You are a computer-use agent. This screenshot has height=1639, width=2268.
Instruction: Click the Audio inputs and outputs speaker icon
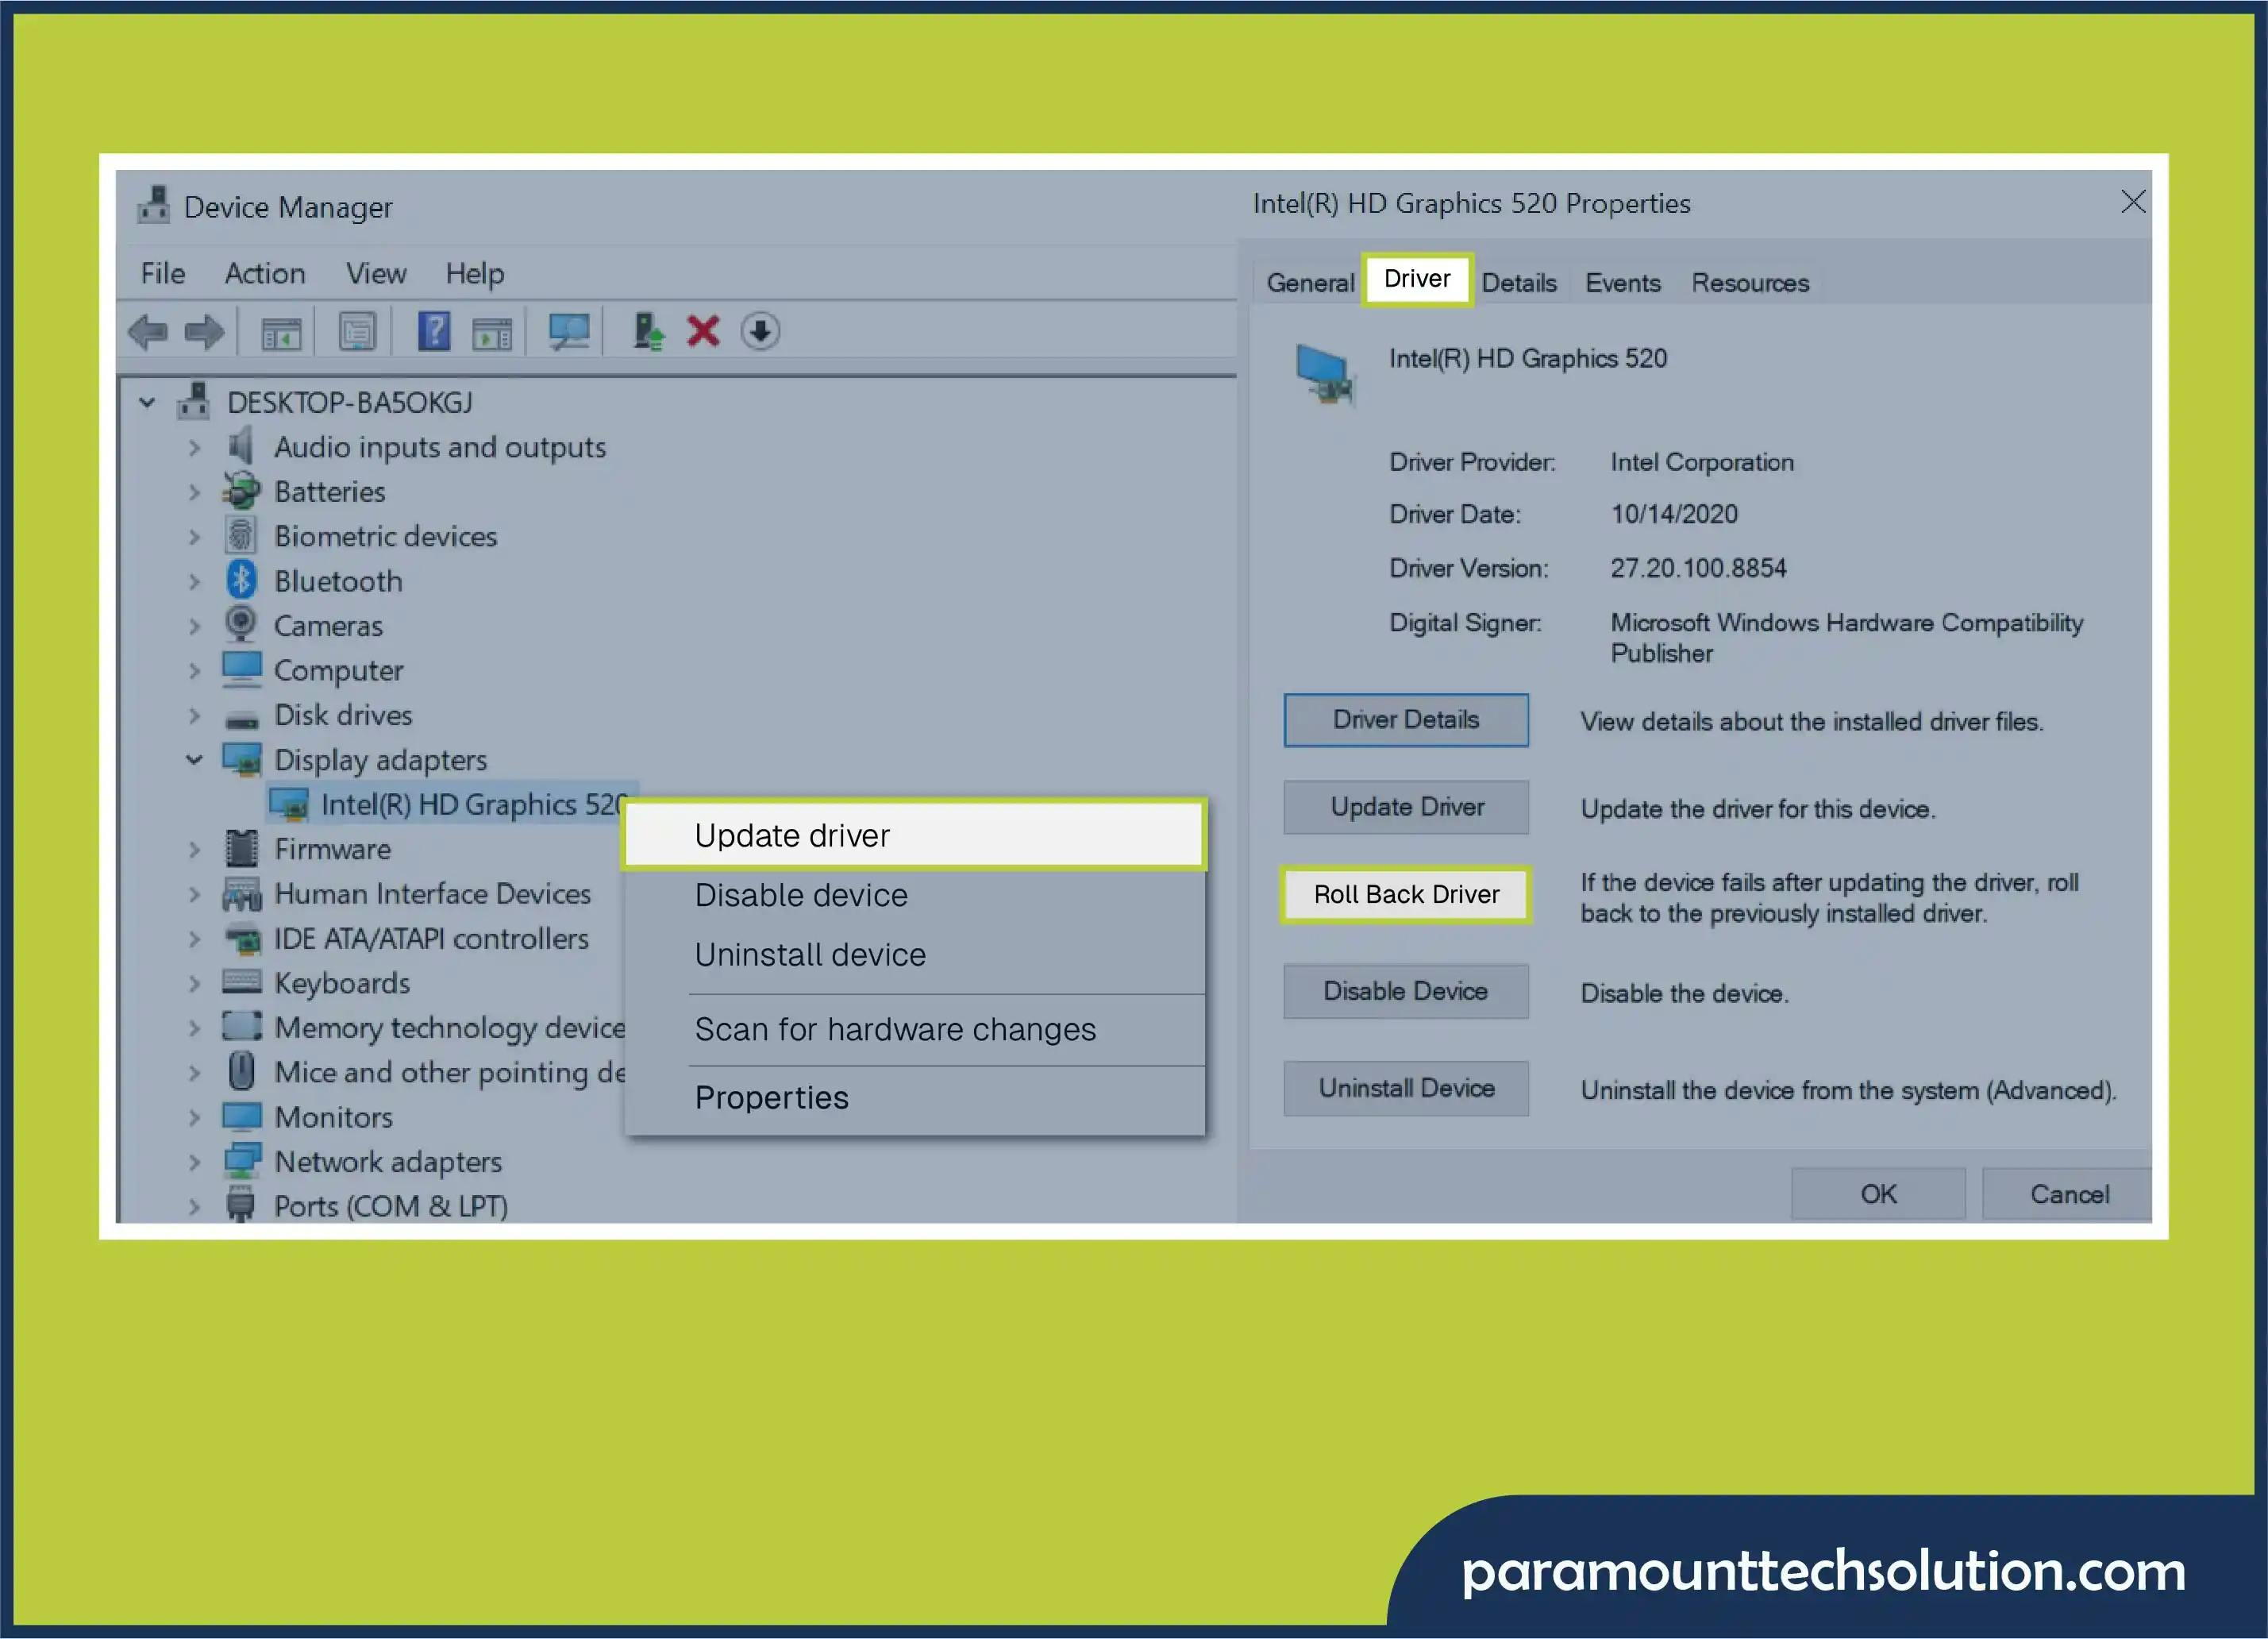coord(241,446)
